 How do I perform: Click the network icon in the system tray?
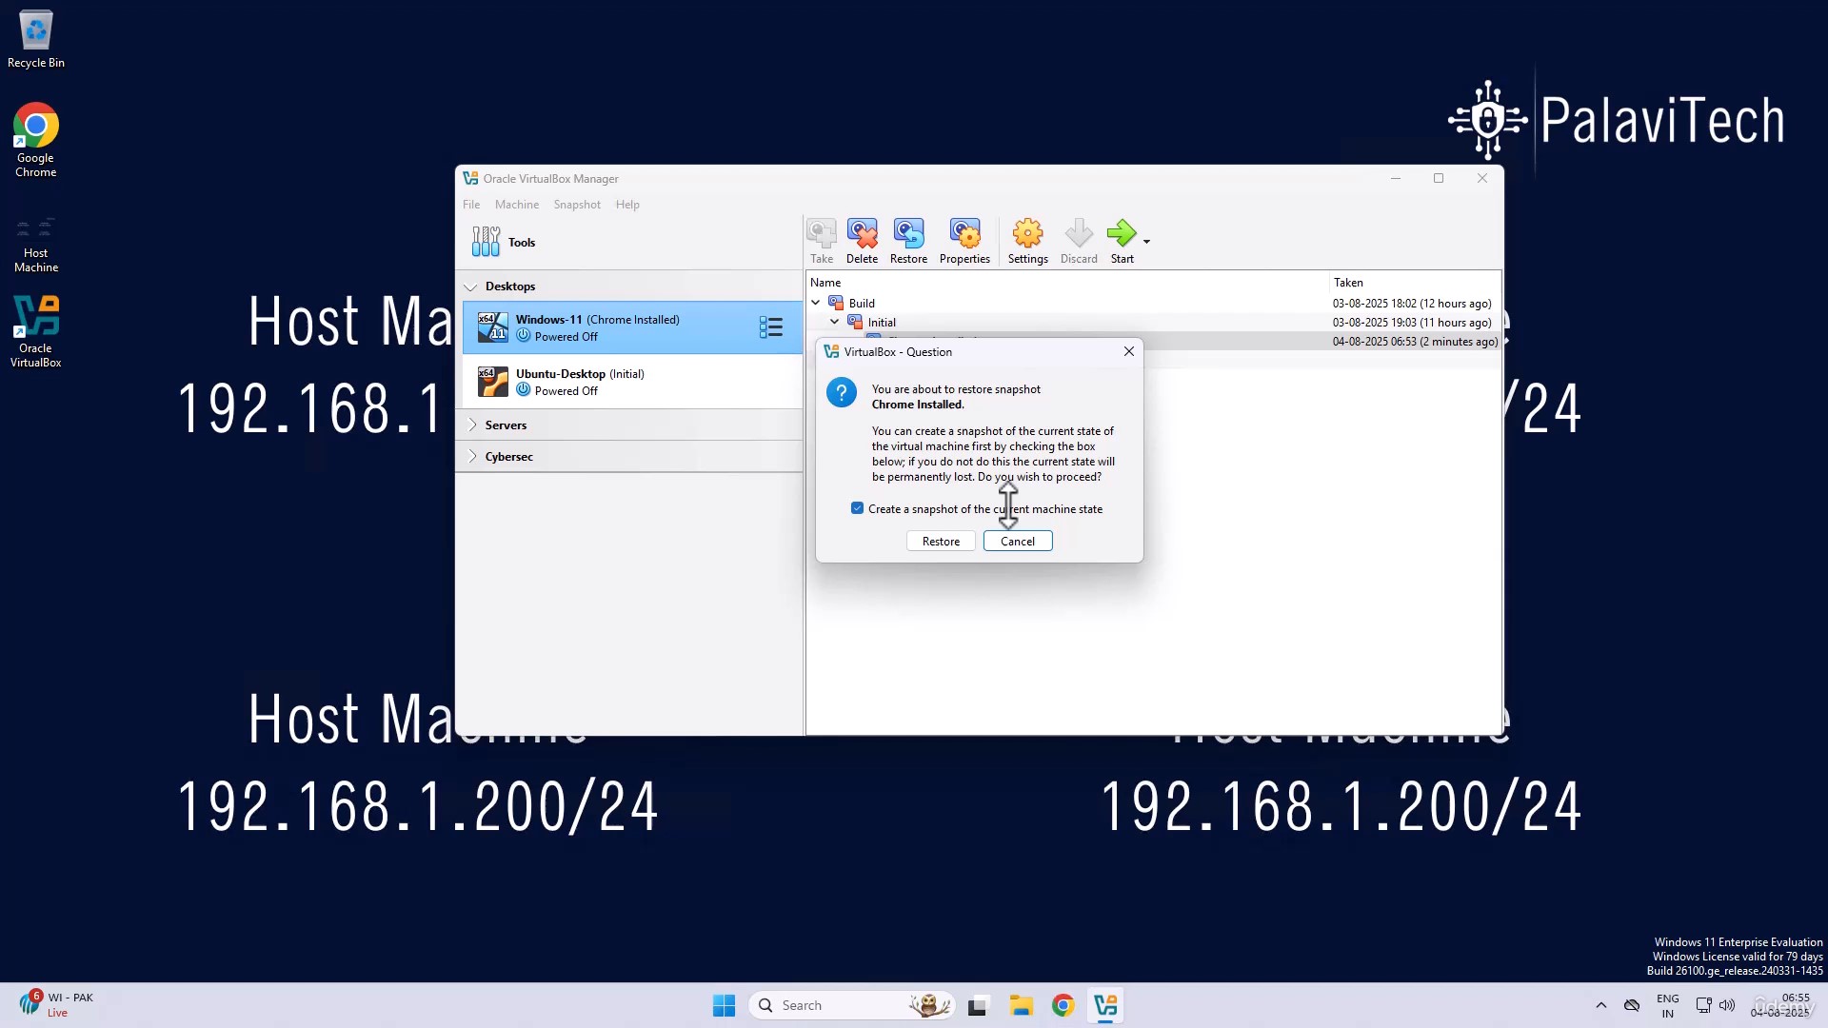tap(1703, 1005)
